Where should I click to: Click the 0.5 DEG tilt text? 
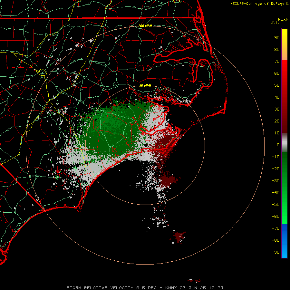pyautogui.click(x=147, y=288)
